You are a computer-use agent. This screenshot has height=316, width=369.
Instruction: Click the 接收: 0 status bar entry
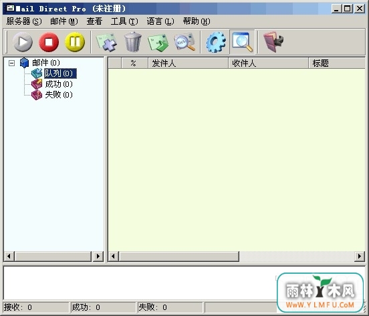36,307
